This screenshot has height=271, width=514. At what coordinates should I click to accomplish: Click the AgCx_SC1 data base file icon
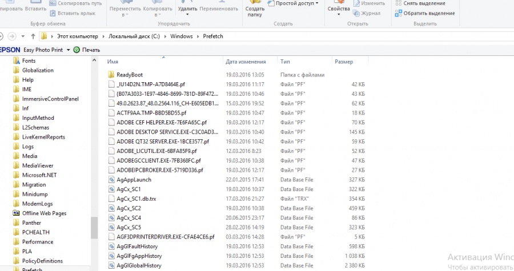111,189
